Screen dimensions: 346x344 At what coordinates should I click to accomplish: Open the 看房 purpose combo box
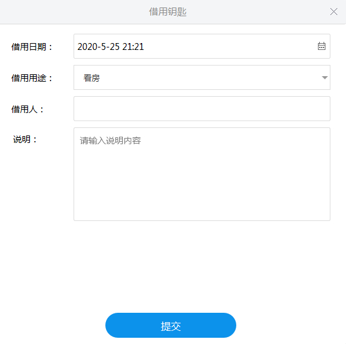click(202, 77)
